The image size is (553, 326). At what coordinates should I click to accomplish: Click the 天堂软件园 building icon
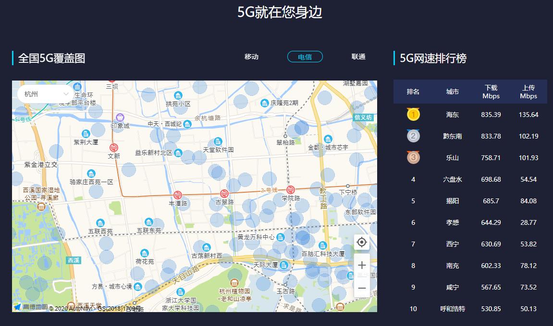click(218, 141)
